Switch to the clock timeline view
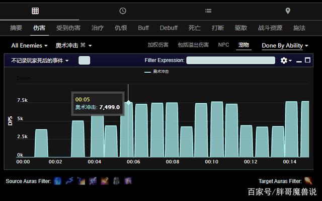The height and width of the screenshot is (201, 322). click(123, 11)
